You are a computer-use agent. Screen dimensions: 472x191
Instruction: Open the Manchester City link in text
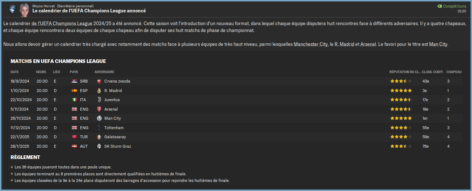point(311,44)
